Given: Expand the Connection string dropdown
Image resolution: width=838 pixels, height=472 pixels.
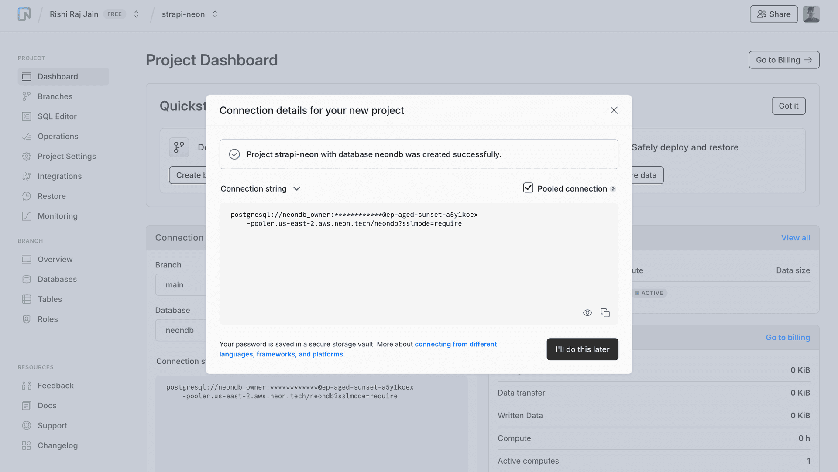Looking at the screenshot, I should (261, 188).
